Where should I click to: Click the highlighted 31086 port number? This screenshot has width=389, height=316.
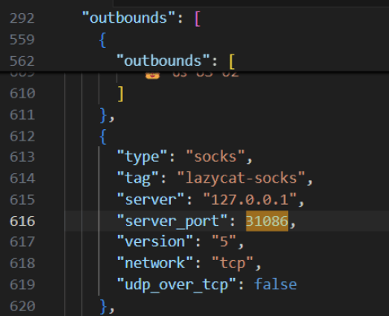coord(267,221)
